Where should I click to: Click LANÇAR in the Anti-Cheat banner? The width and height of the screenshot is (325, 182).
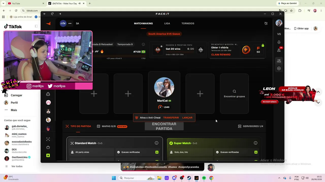pyautogui.click(x=187, y=118)
